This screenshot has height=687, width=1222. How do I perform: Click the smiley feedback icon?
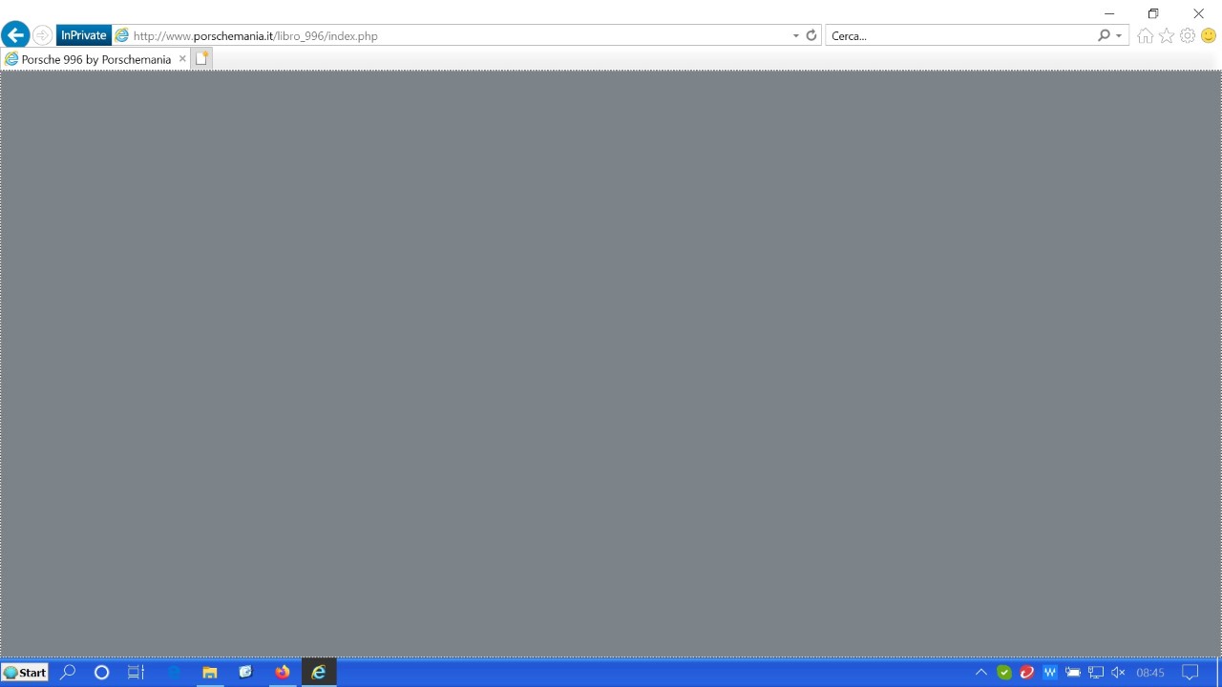[1209, 35]
